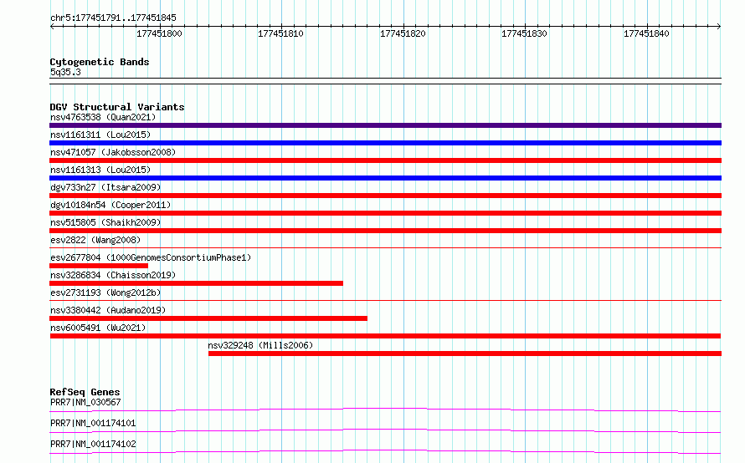Click the nsv1161311 (Lou2015) label

pos(100,135)
